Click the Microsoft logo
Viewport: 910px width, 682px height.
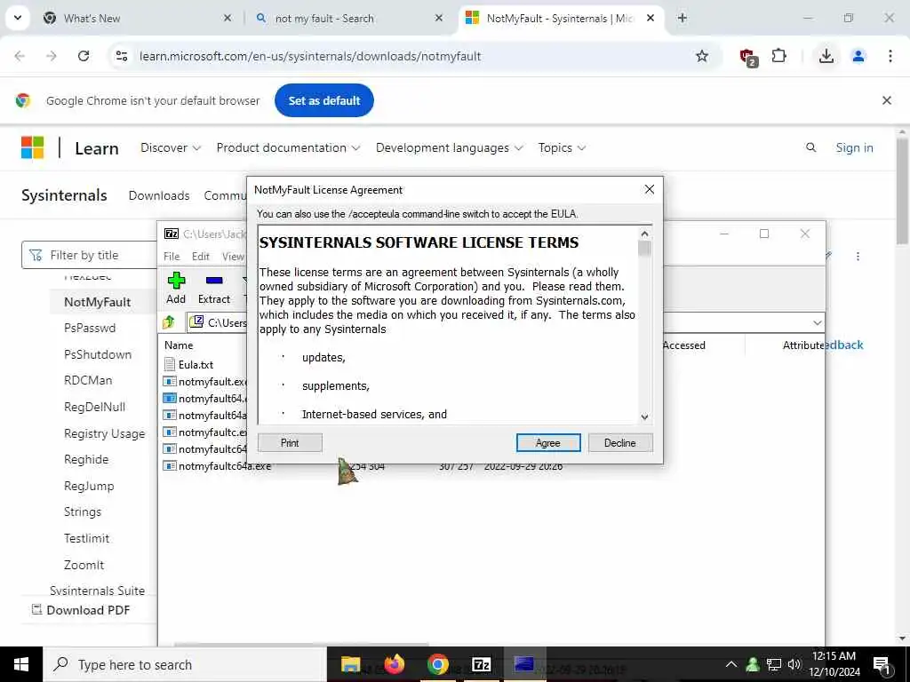[x=33, y=147]
